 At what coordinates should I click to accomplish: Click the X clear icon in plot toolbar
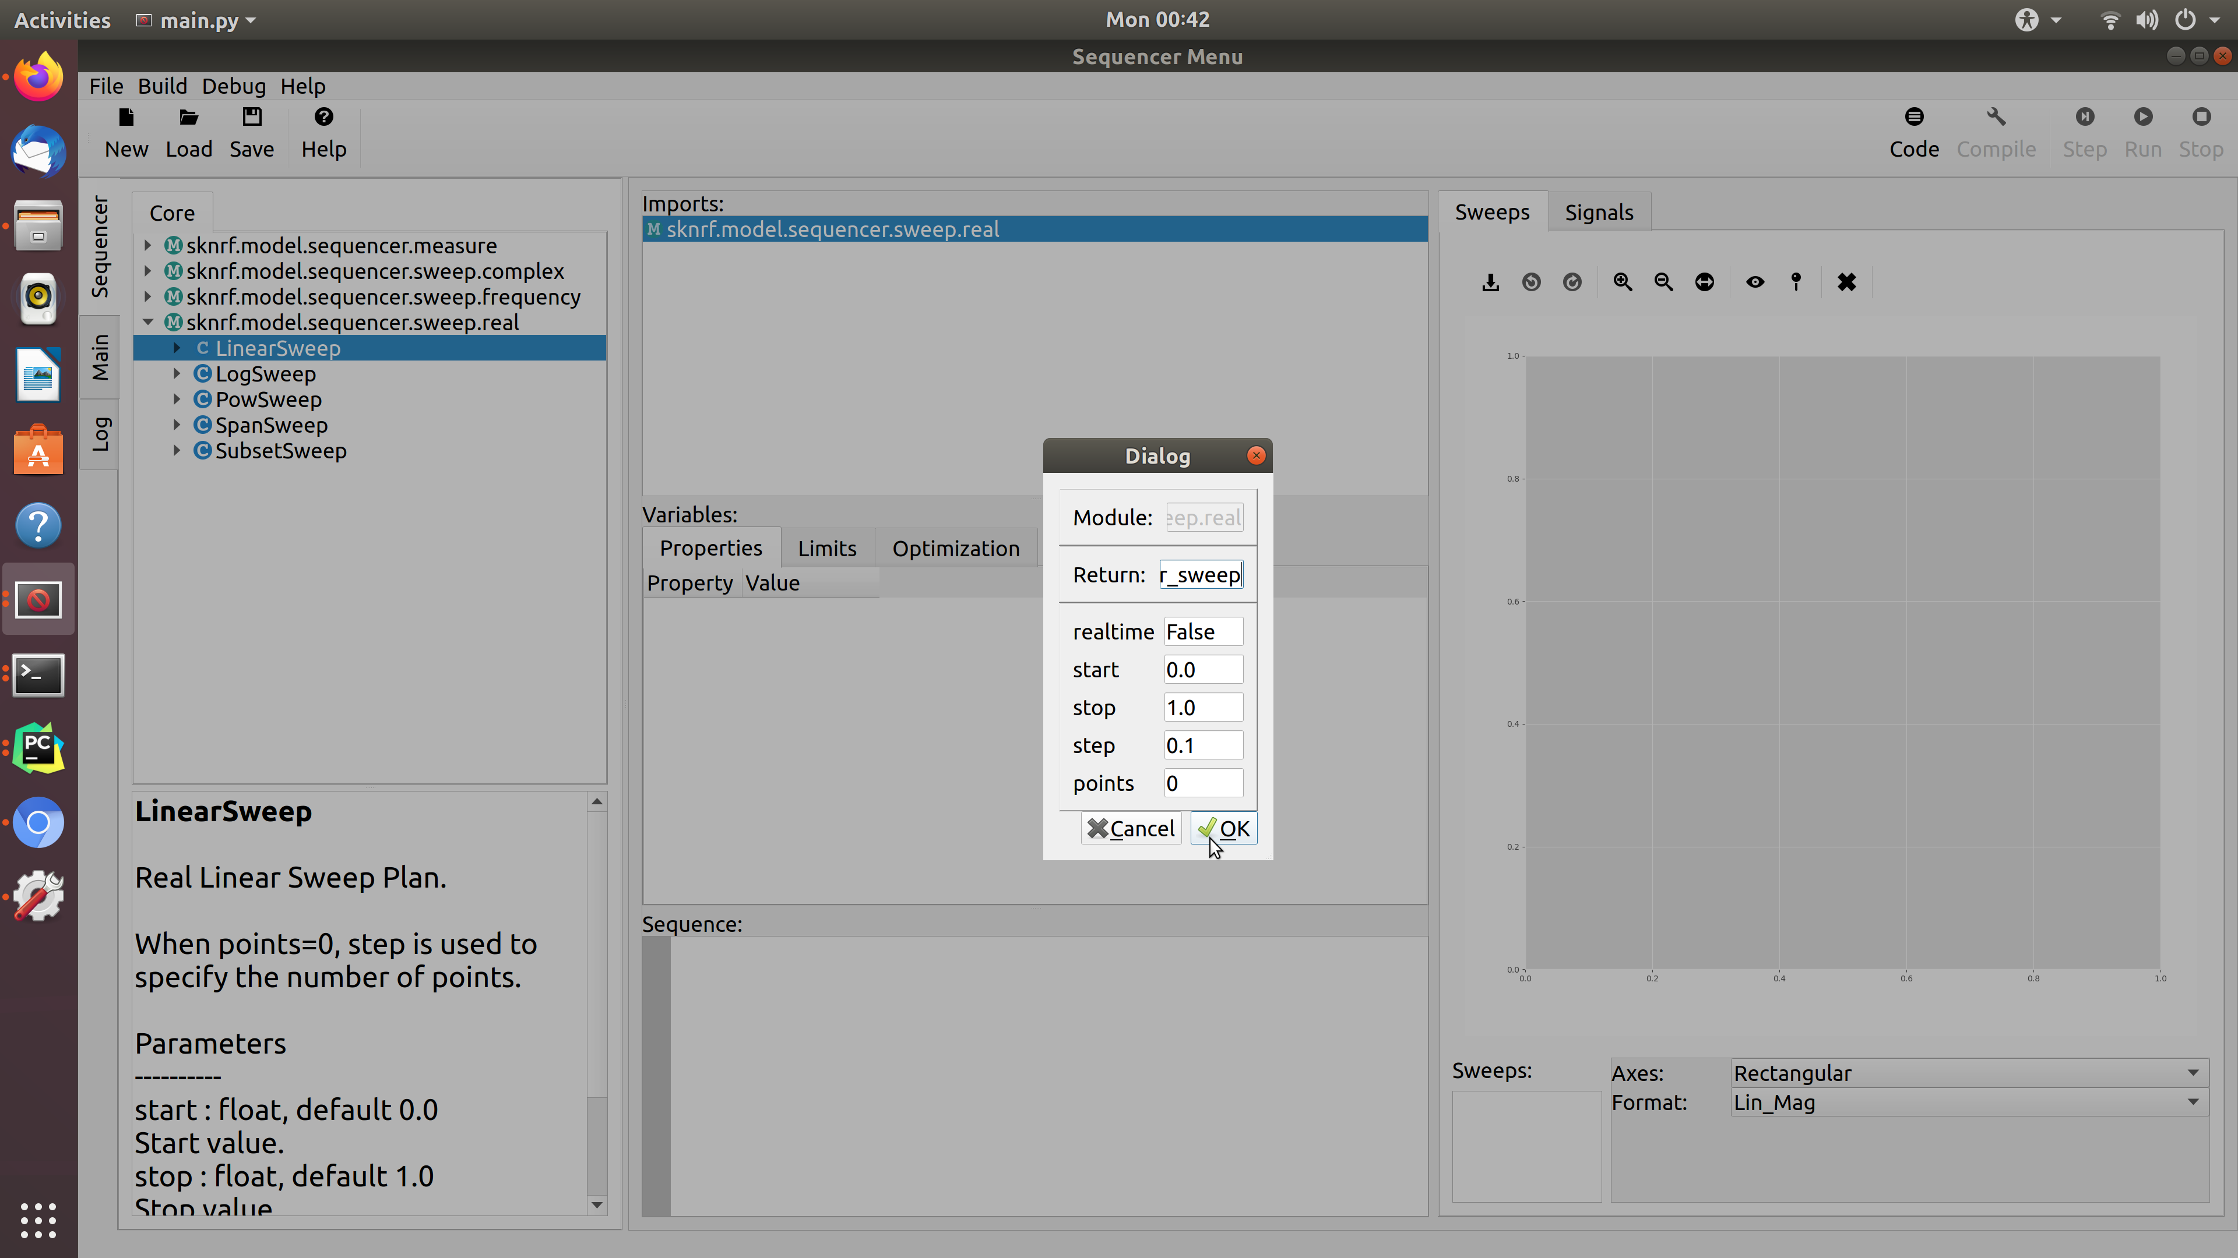[1847, 282]
